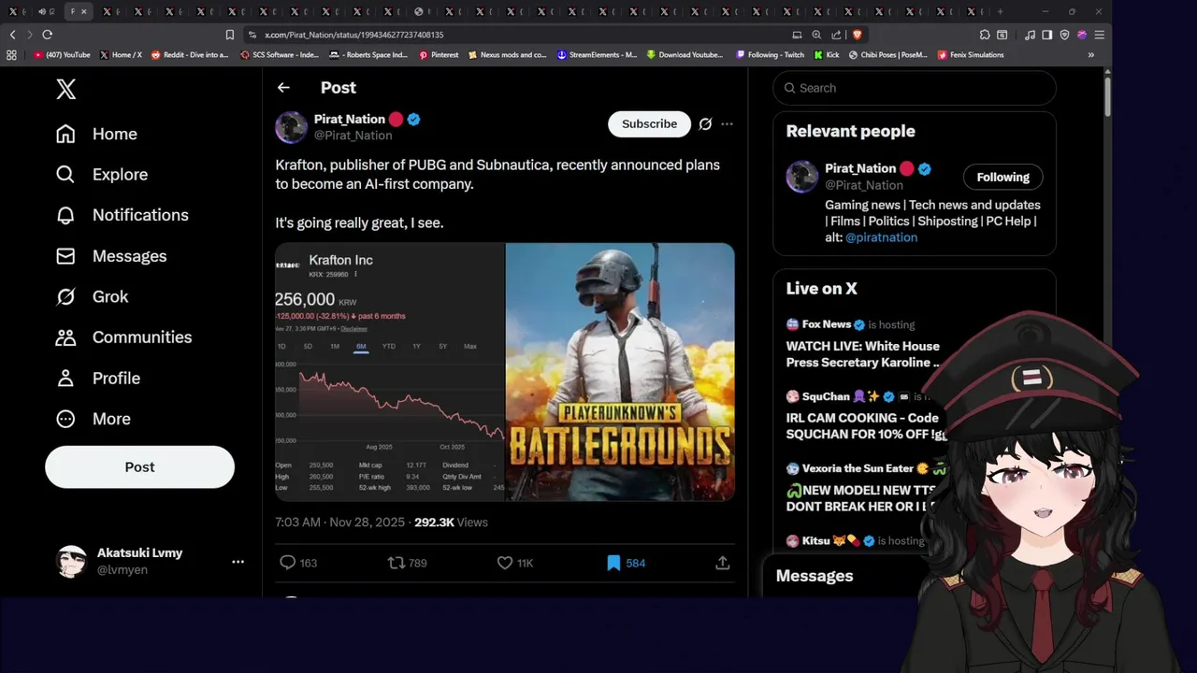Screen dimensions: 1197x673
Task: Open the SCS Software bookmark
Action: pyautogui.click(x=280, y=55)
